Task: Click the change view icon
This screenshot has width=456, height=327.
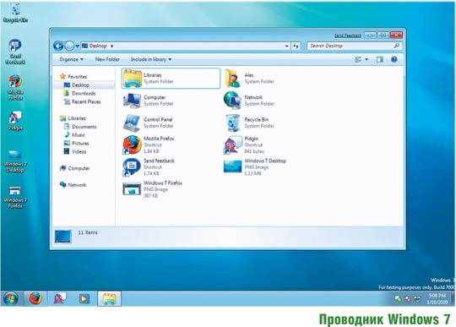Action: coord(358,59)
